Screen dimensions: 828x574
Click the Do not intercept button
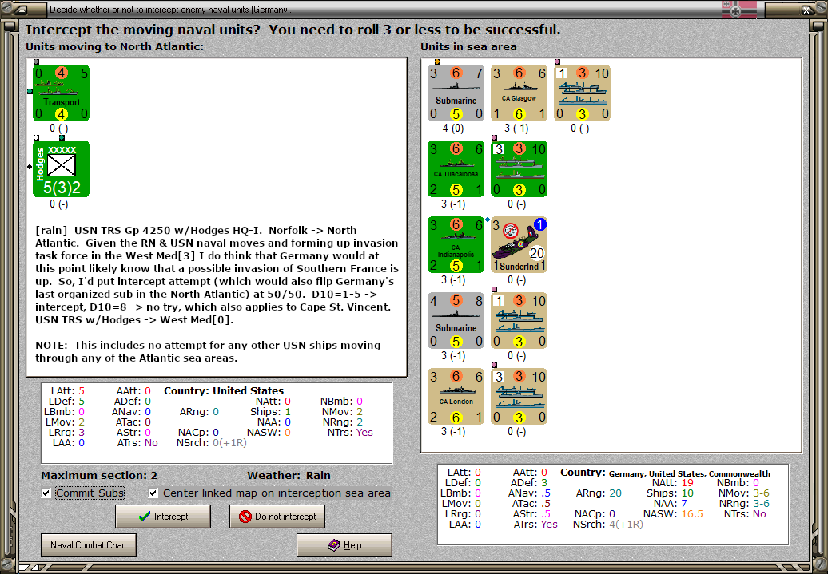[x=277, y=517]
